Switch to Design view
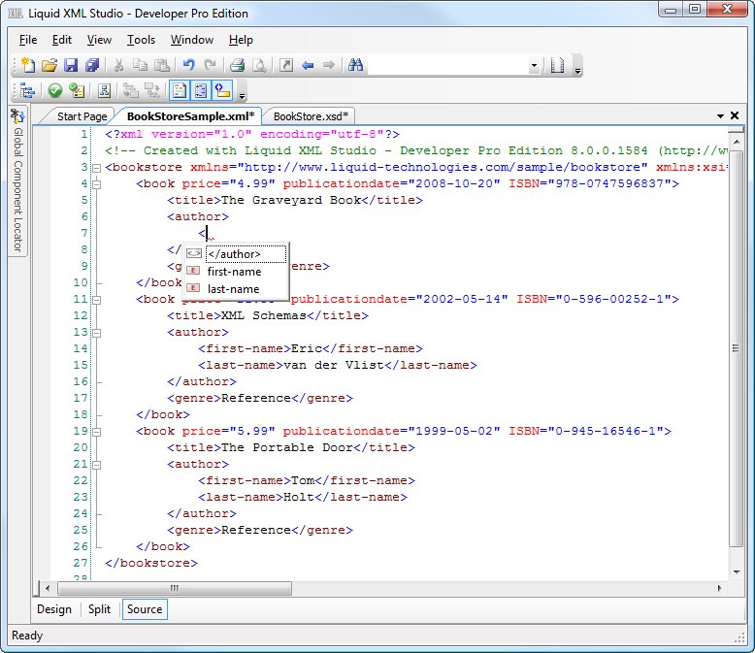The image size is (755, 653). tap(54, 609)
